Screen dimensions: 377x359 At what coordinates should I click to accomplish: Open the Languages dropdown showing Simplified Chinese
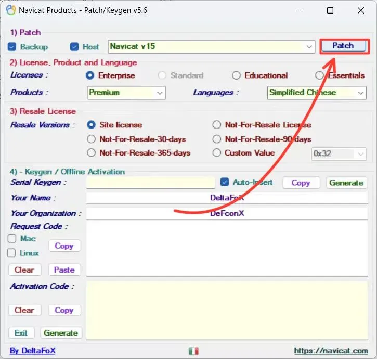coord(317,93)
